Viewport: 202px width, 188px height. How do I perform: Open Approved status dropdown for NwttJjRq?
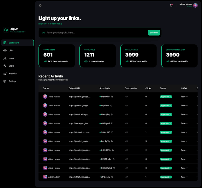coord(166,115)
